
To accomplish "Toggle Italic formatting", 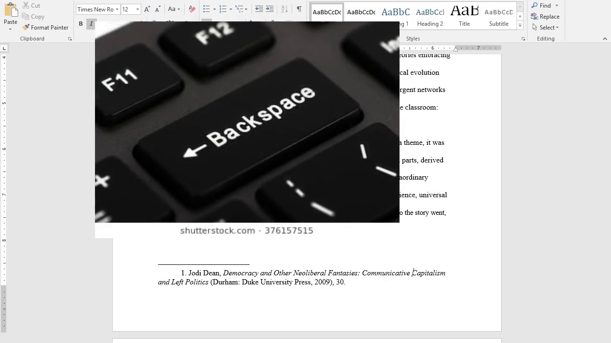I will point(91,24).
